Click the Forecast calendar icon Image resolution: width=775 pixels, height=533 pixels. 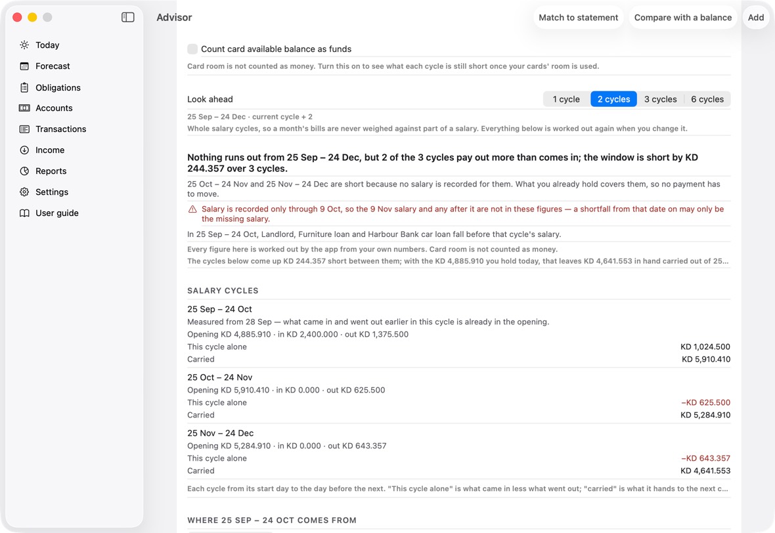(x=24, y=66)
